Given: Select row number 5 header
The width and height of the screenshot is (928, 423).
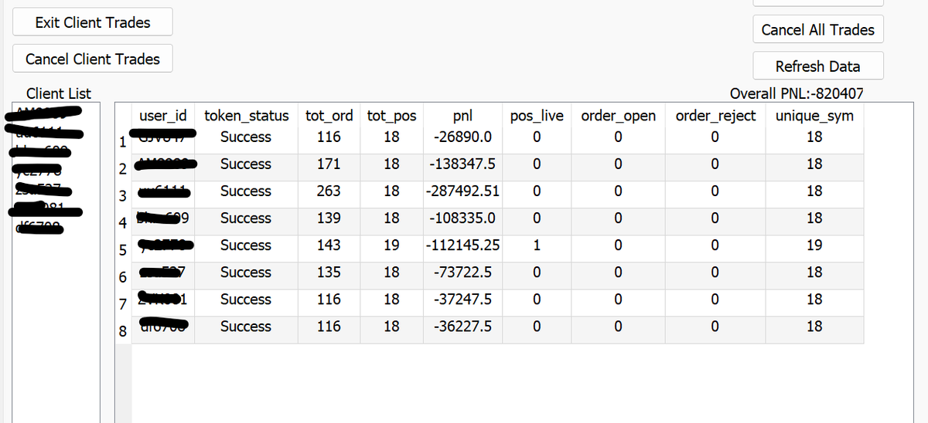Looking at the screenshot, I should coord(122,250).
